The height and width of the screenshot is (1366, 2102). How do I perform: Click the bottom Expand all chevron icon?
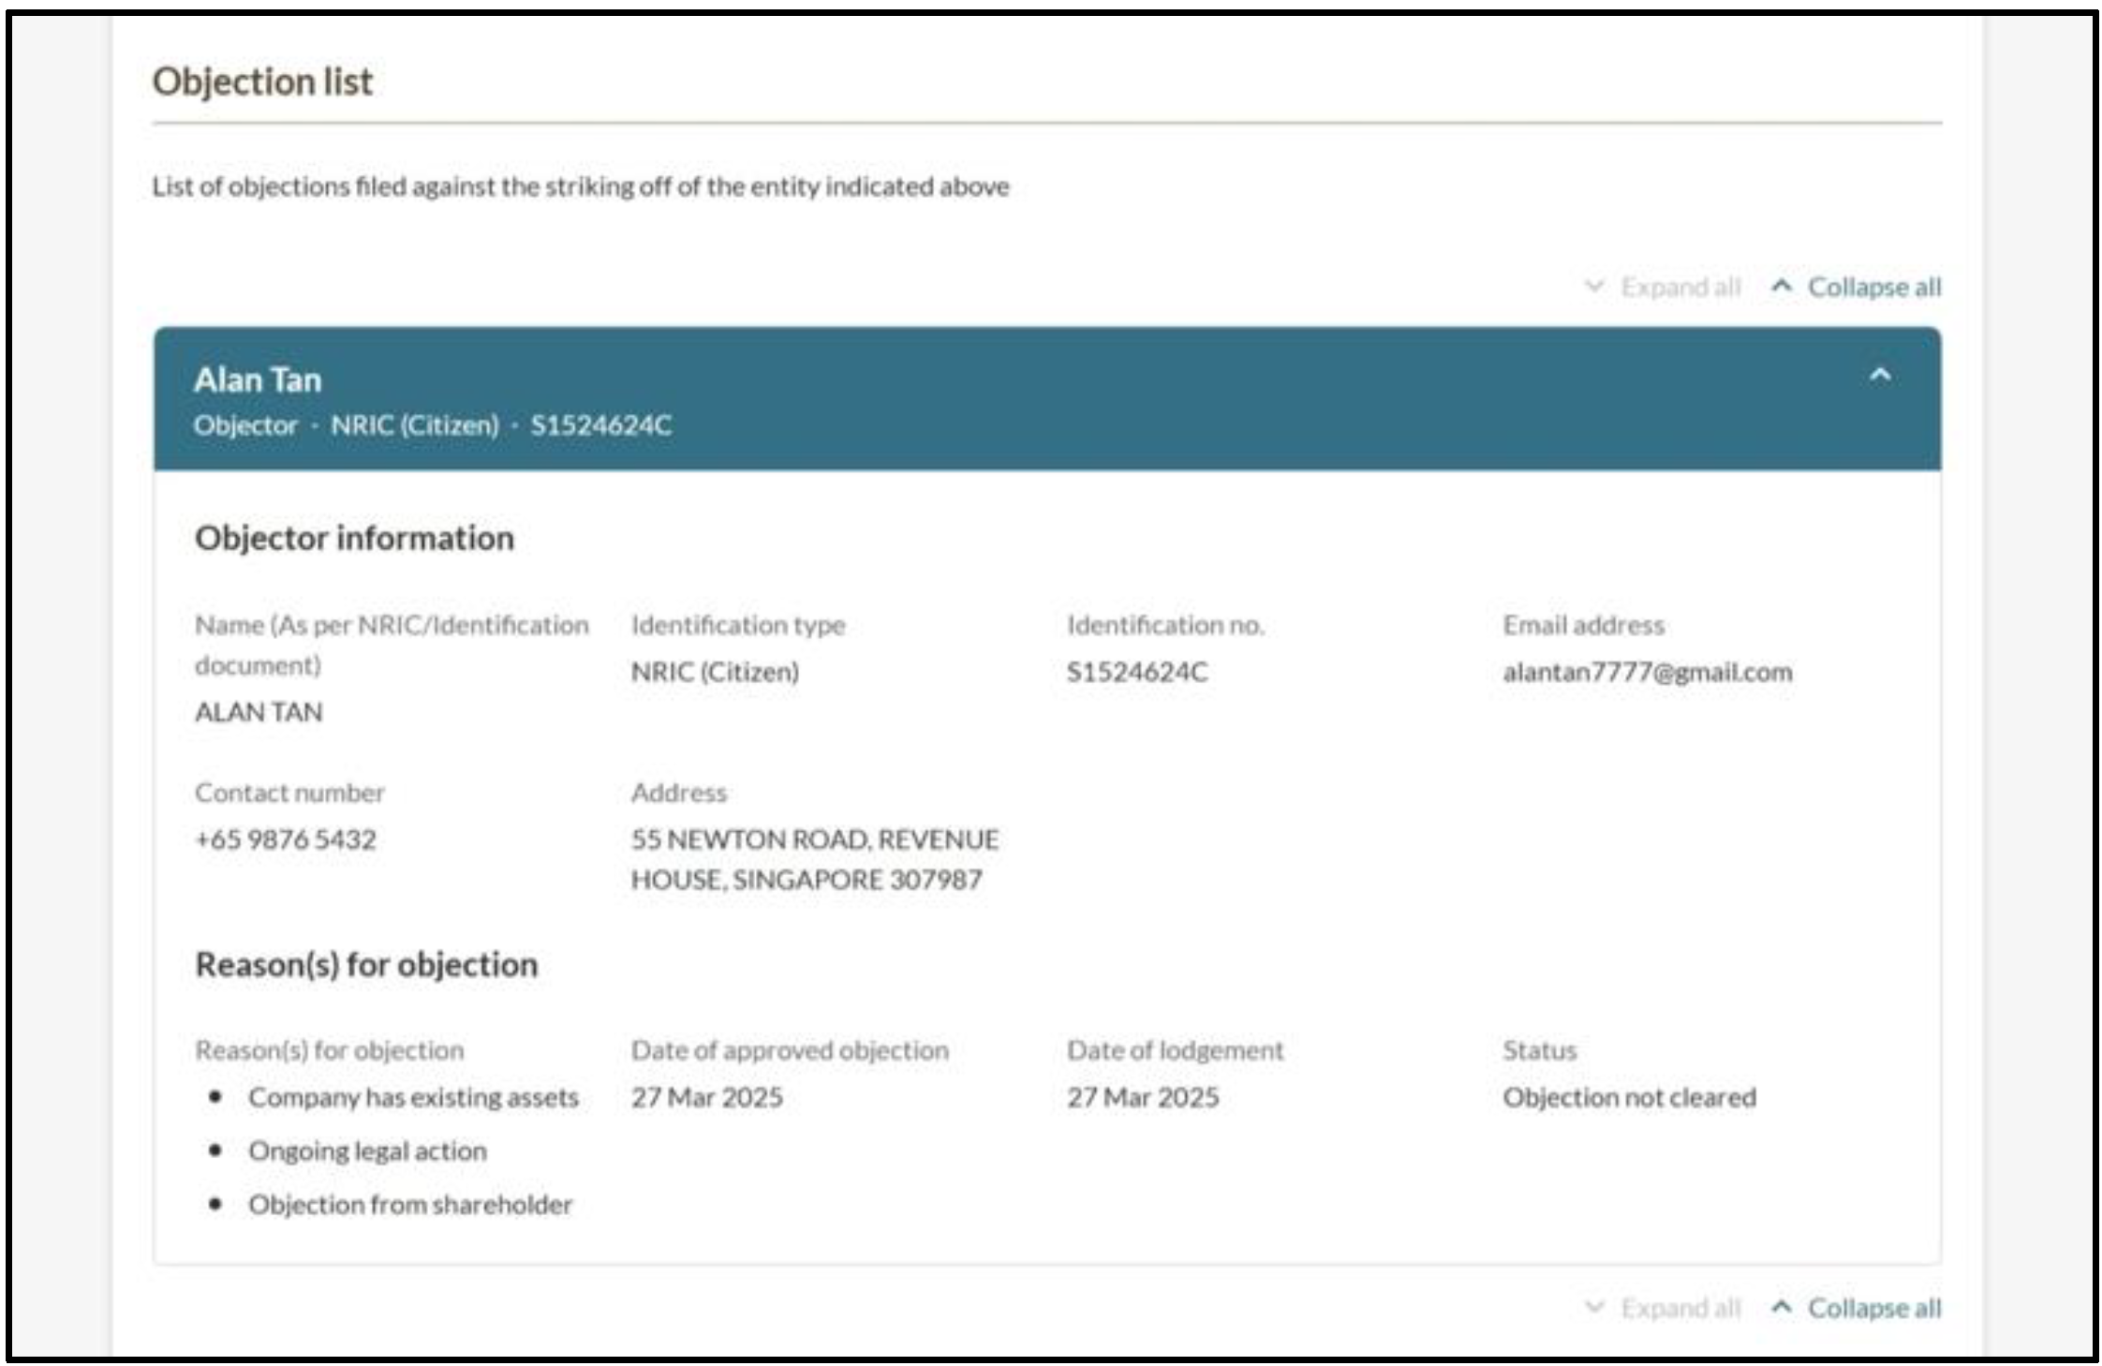point(1593,1306)
